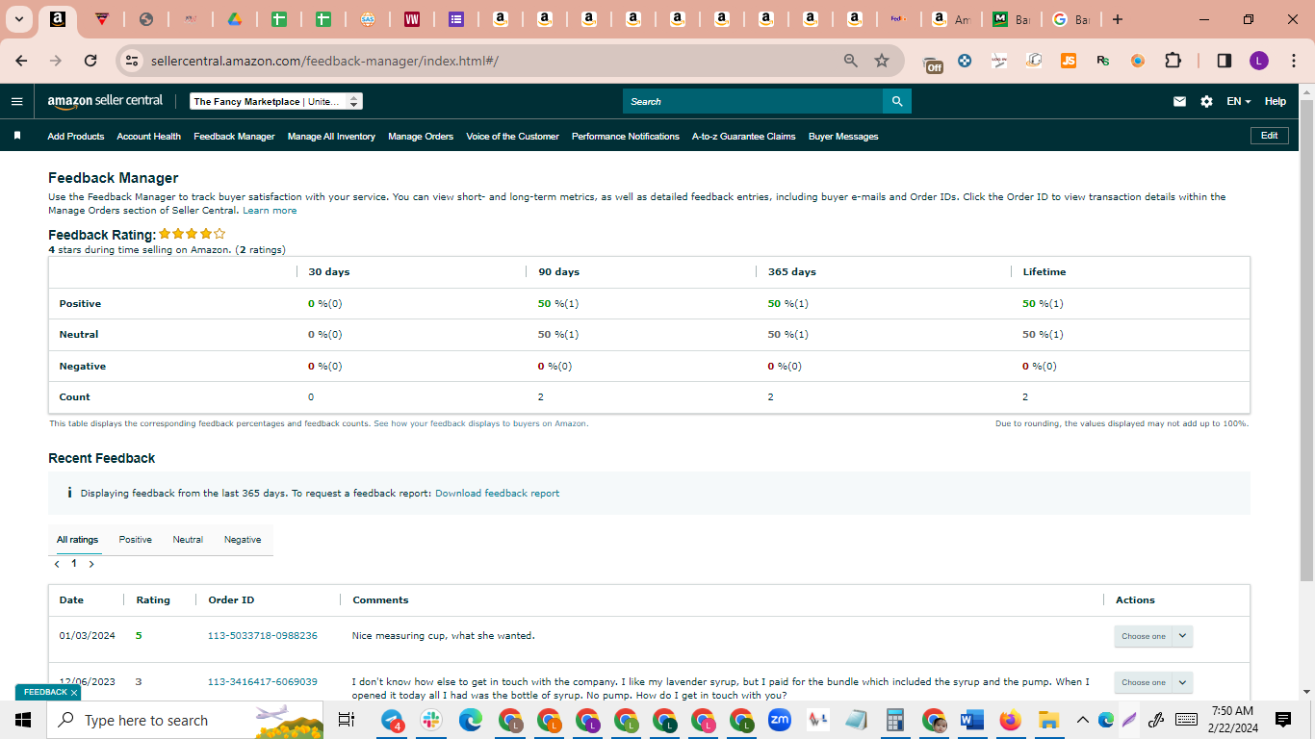Open Microsoft Word from the taskbar
Screen dimensions: 1315x739
971,720
